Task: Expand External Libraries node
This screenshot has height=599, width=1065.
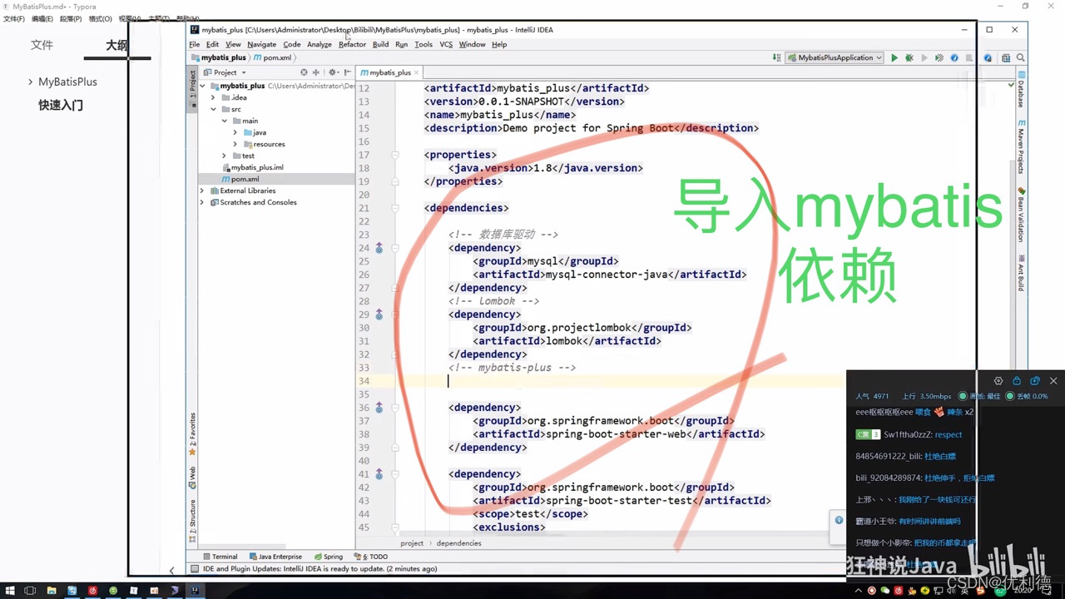Action: (202, 191)
